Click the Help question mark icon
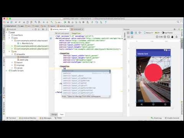Viewport: 184px width, 138px height. tap(105, 22)
